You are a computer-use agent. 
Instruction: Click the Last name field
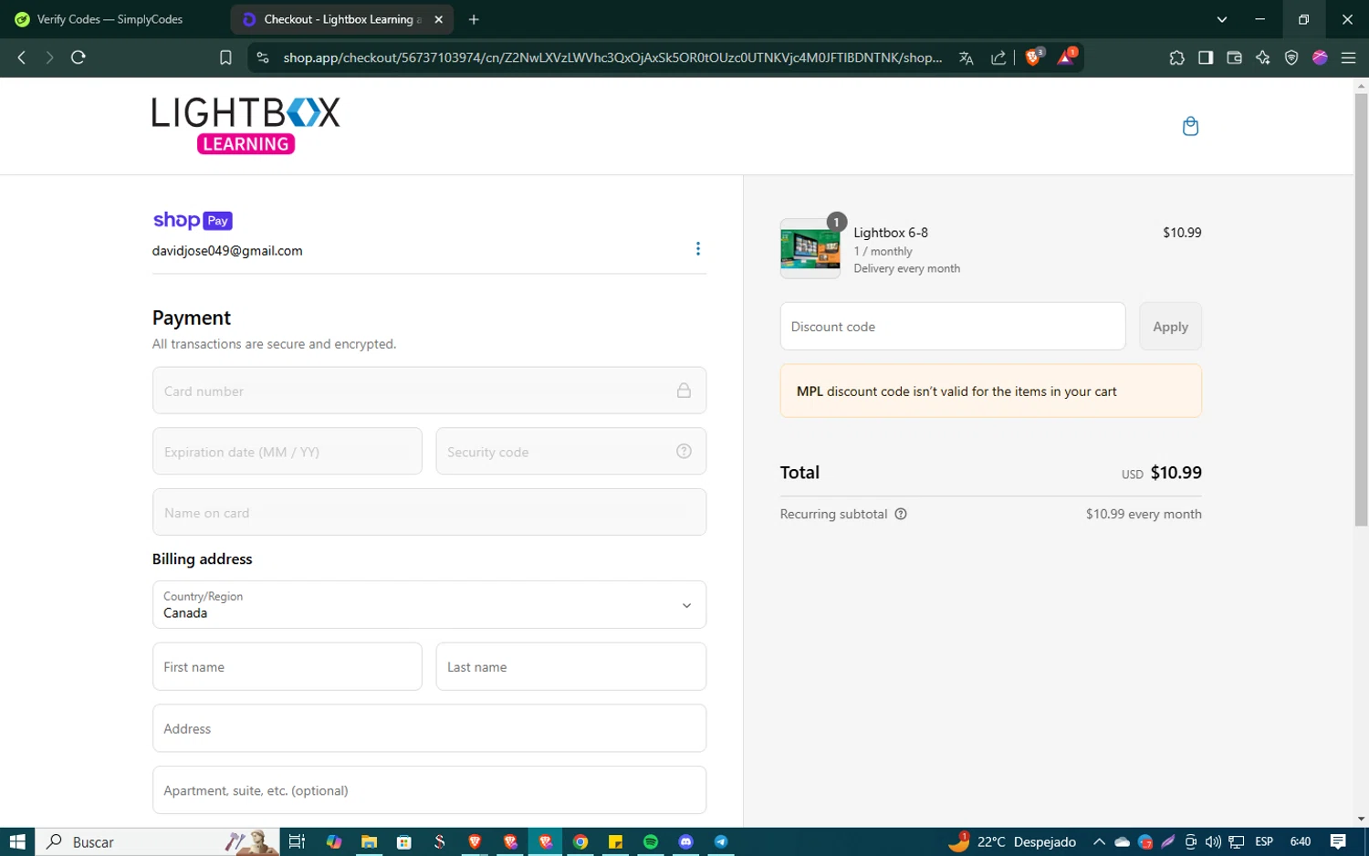pos(571,666)
